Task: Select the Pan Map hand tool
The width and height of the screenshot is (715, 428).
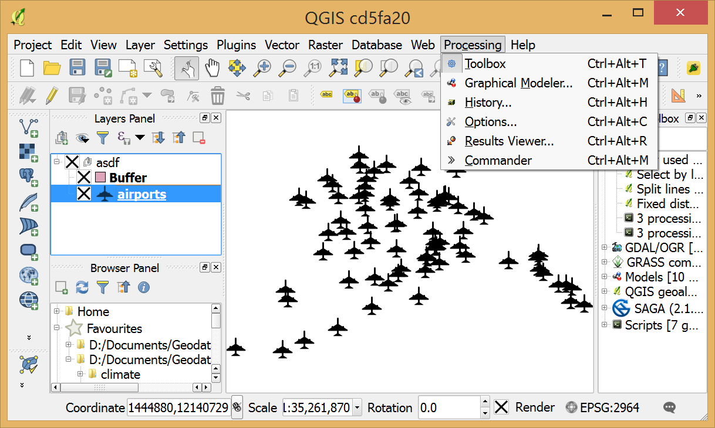Action: (212, 68)
